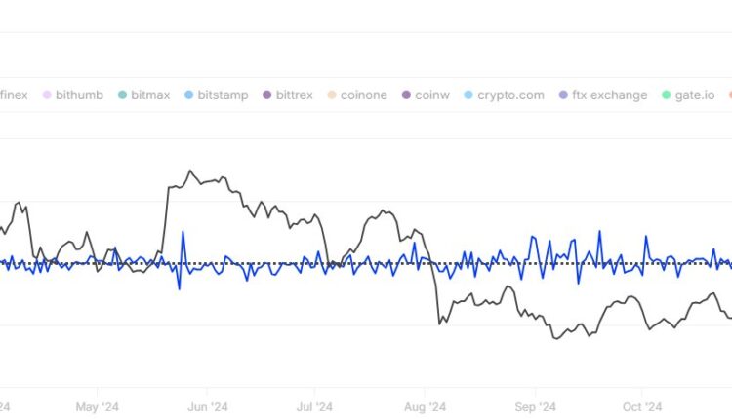Click the green gate.io legend dot
This screenshot has height=419, width=732.
point(667,95)
